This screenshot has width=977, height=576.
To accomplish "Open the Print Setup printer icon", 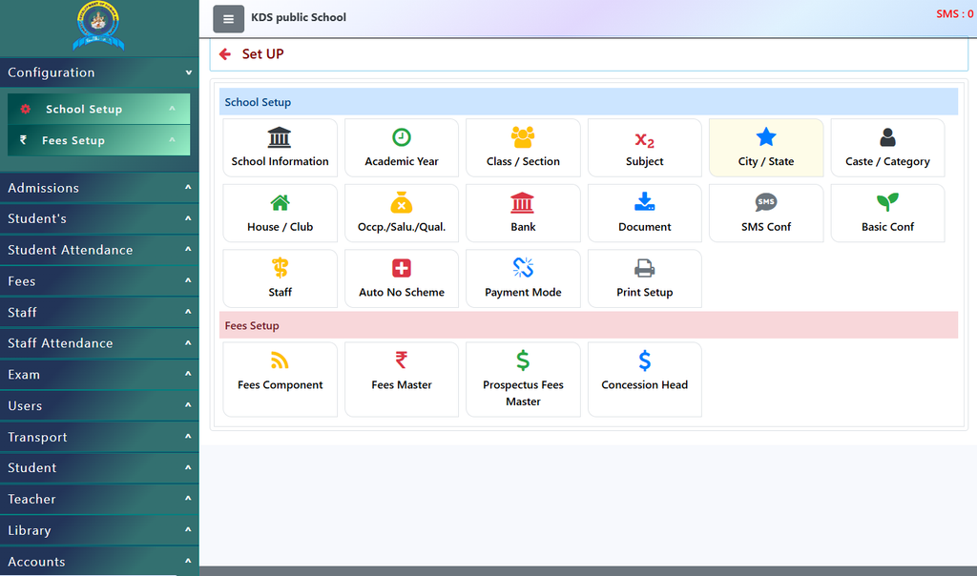I will (644, 268).
